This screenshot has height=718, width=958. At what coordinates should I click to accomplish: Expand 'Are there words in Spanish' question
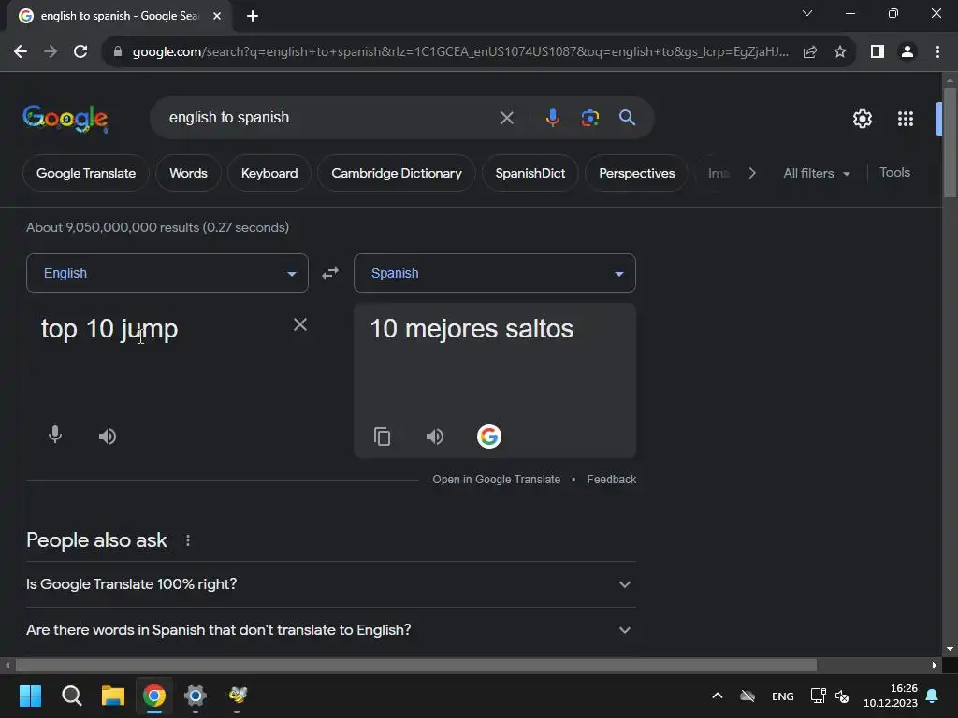pos(331,630)
